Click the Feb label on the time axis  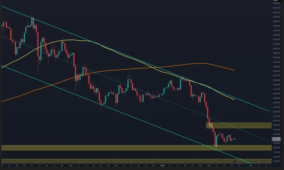pyautogui.click(x=209, y=165)
